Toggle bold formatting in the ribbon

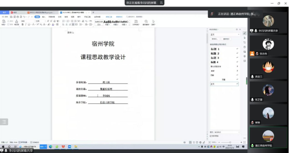pos(23,25)
